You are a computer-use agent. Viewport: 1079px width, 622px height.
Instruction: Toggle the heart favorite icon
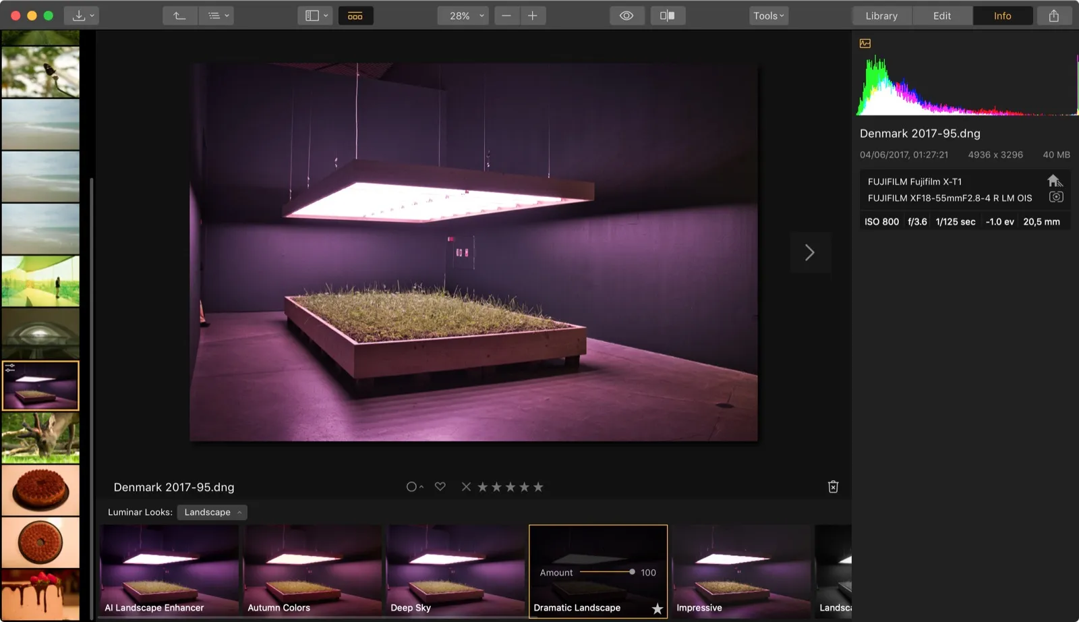(440, 486)
